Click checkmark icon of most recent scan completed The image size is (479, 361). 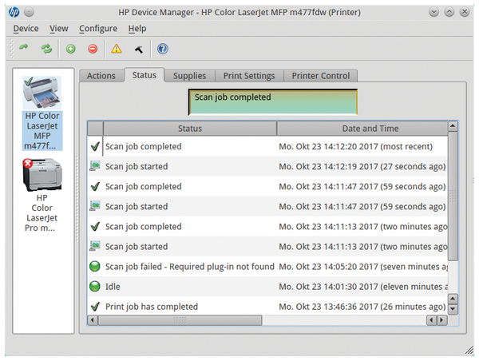point(95,146)
